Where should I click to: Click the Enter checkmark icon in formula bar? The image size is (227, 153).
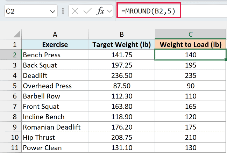[x=87, y=11]
